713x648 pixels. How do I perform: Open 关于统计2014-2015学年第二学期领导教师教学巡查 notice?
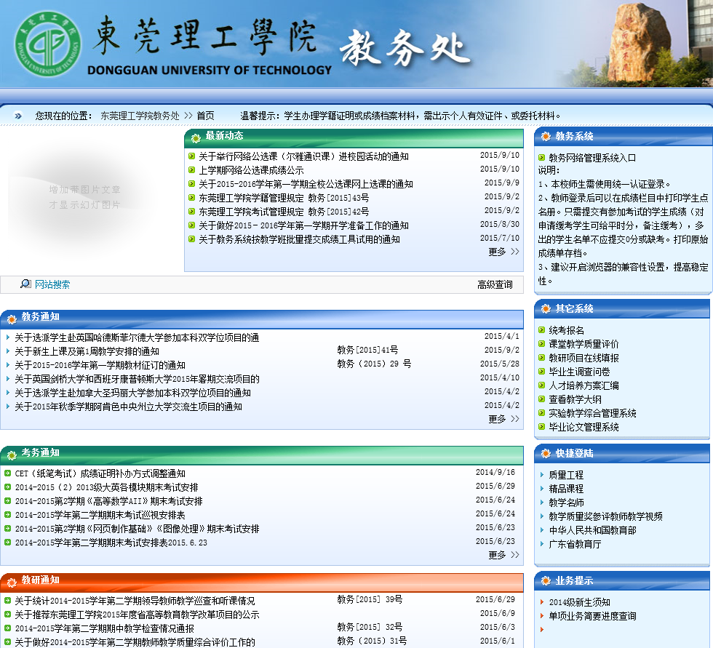[x=135, y=601]
